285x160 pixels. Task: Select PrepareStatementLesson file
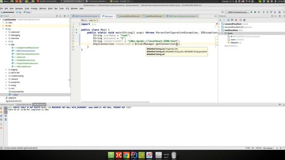point(27,63)
